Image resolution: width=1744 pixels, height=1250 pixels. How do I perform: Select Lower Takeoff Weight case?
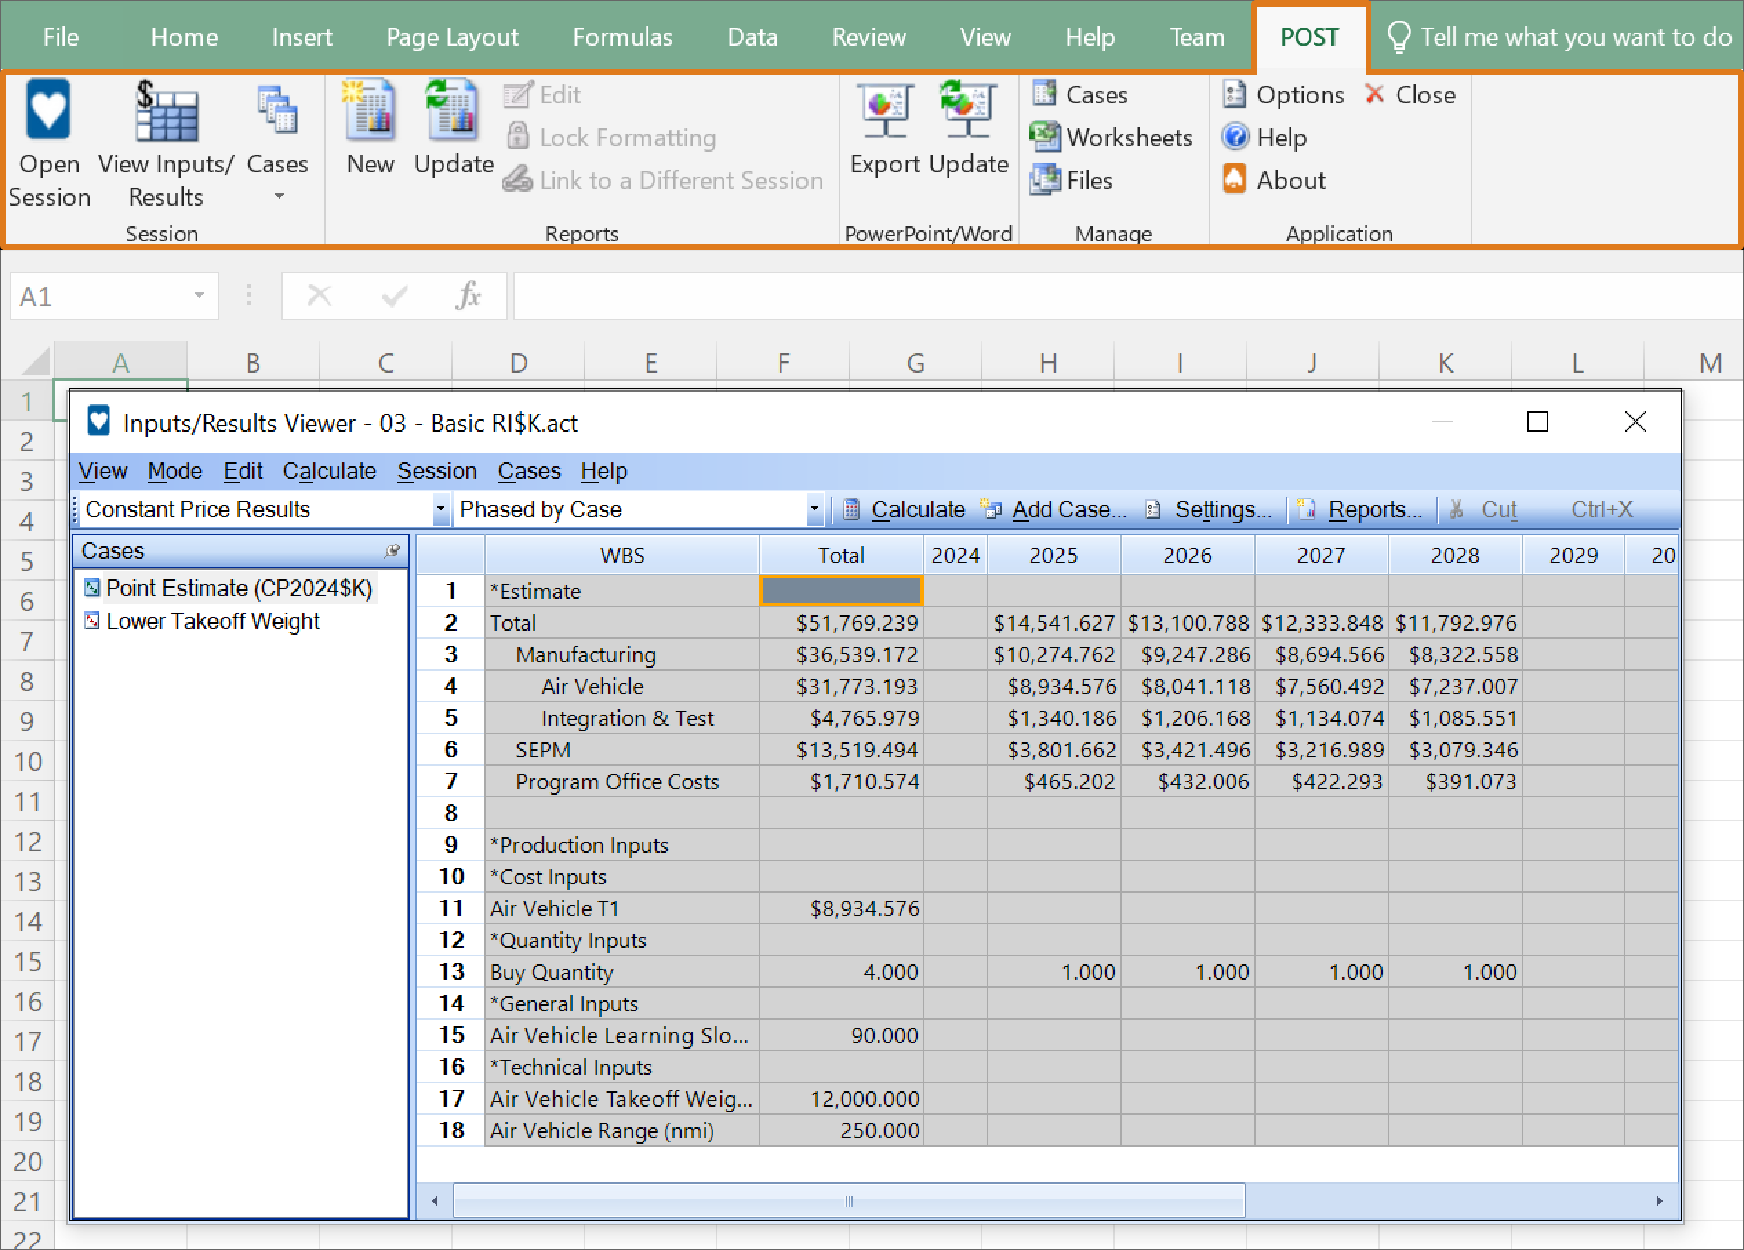212,621
